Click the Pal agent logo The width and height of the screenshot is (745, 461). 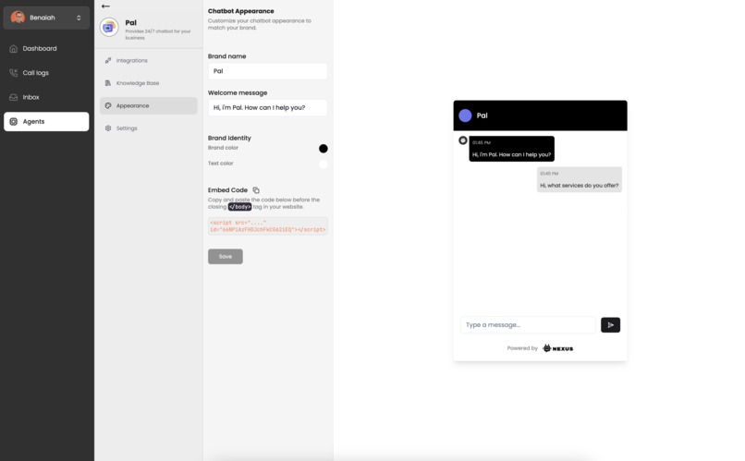(109, 28)
